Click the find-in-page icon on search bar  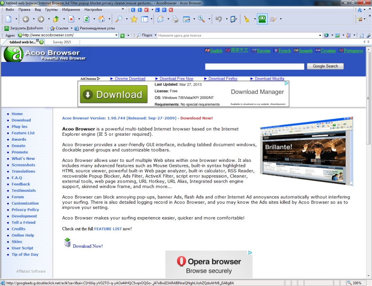(x=362, y=35)
